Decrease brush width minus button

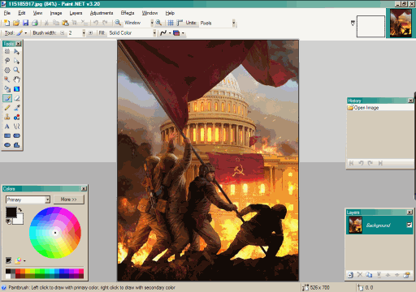pyautogui.click(x=63, y=33)
